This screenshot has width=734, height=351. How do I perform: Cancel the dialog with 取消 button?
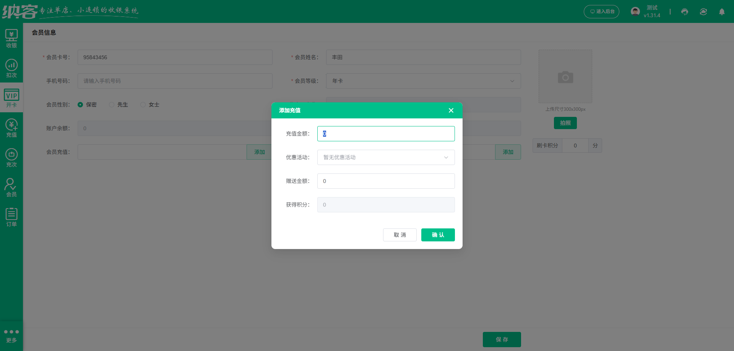[399, 235]
